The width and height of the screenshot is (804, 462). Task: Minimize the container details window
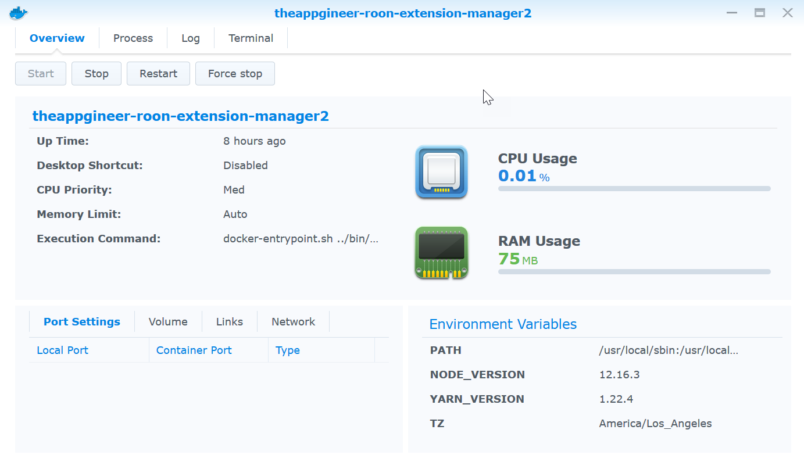[732, 13]
